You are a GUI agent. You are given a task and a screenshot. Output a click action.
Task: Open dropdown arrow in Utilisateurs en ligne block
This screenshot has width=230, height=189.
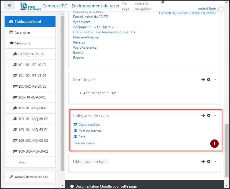click(x=215, y=161)
